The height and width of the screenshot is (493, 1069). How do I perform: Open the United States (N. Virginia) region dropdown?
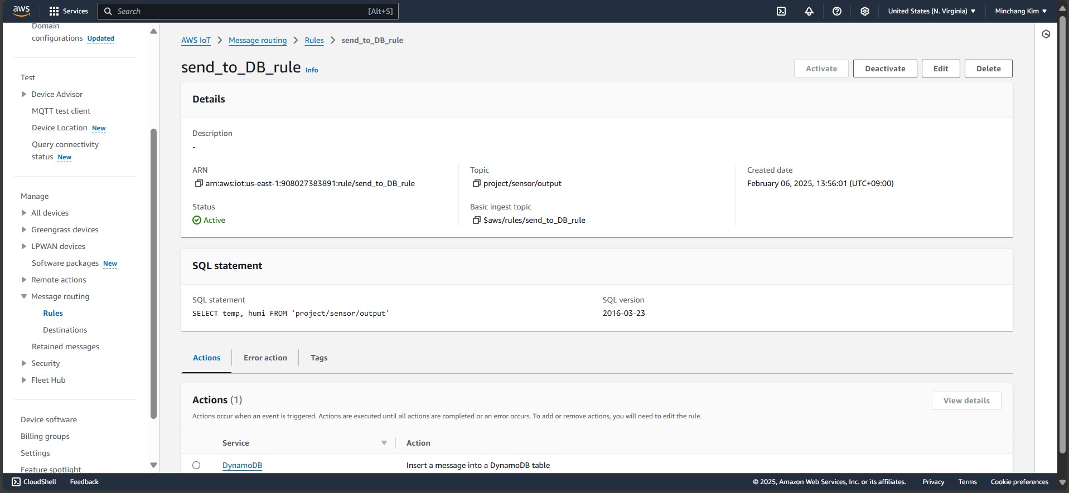point(931,11)
